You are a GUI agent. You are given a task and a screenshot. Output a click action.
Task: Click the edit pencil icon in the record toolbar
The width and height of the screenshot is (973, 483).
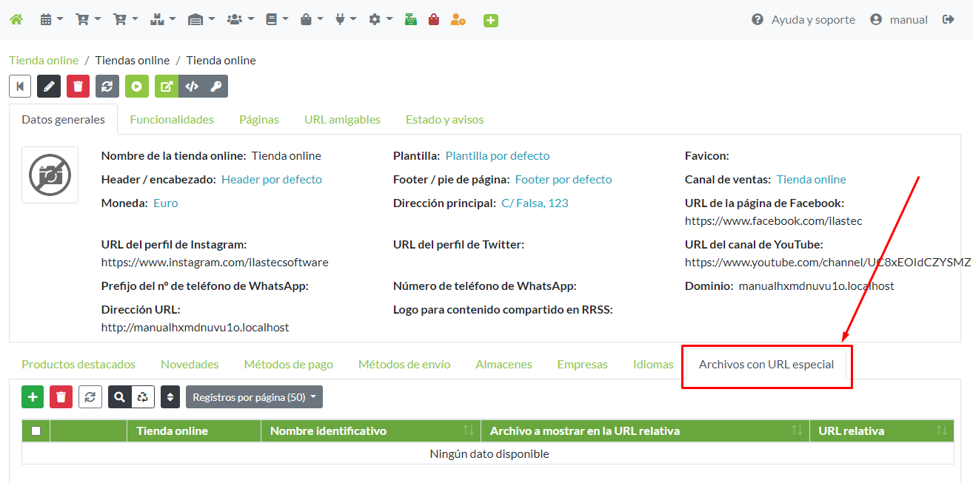(x=48, y=86)
